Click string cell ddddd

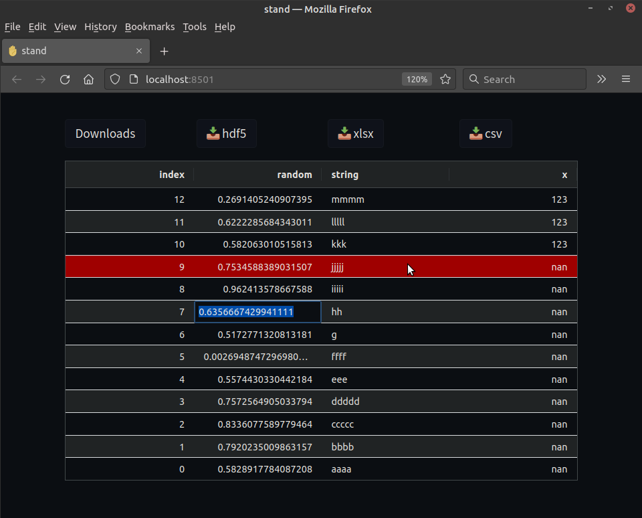click(385, 402)
